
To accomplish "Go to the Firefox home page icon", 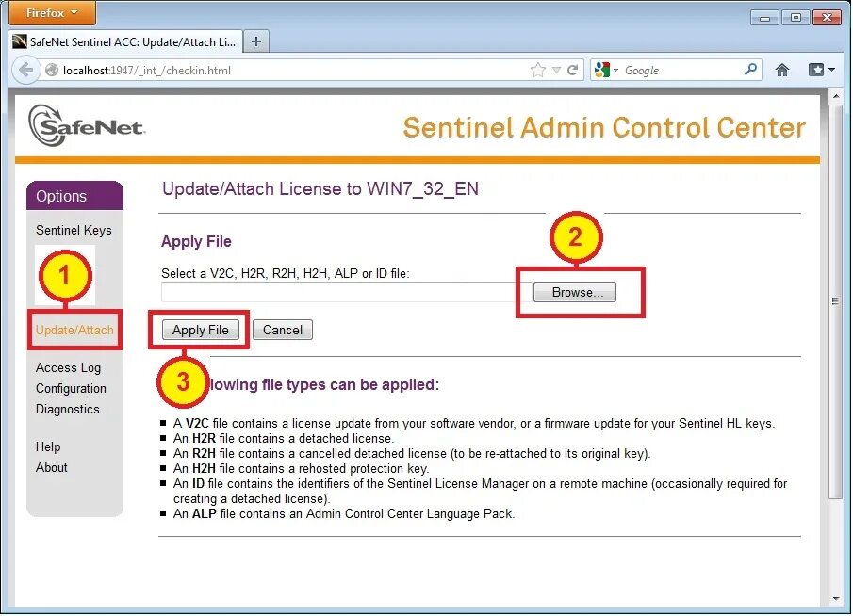I will click(x=781, y=70).
